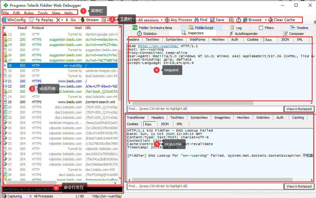Screen dimensions: 316x198
Task: Click the lock icon for session 15
Action: 5,50
